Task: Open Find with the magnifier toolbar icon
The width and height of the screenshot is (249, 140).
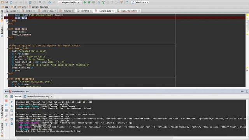Action: (40, 2)
